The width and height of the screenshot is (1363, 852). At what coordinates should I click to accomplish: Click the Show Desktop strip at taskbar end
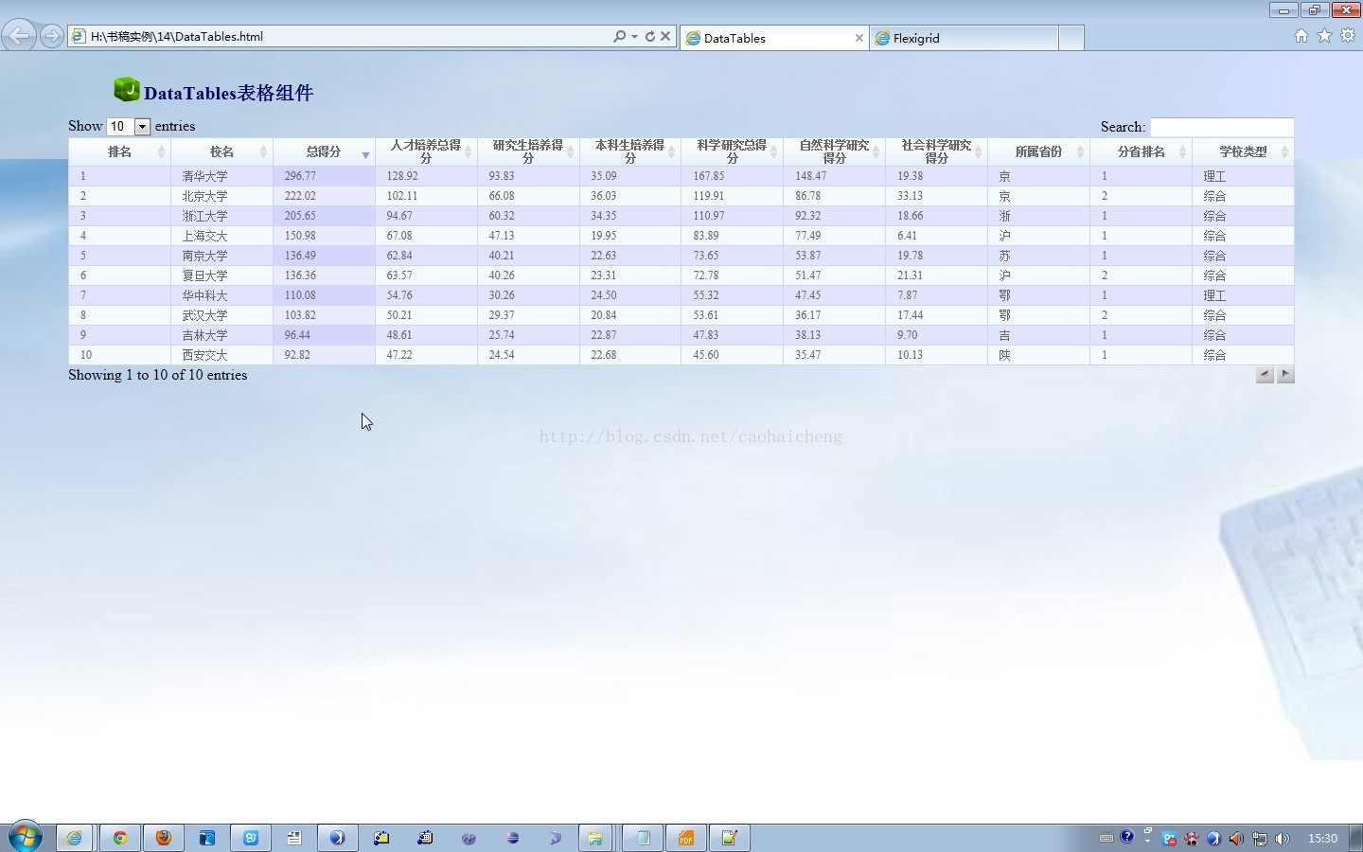click(x=1357, y=838)
